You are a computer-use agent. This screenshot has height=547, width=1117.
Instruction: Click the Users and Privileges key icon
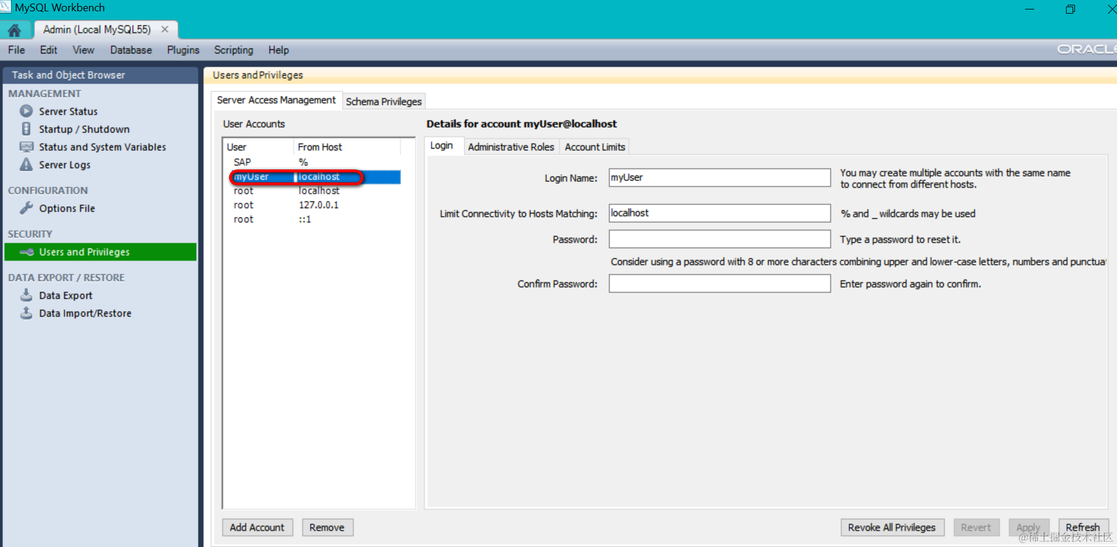click(x=26, y=252)
